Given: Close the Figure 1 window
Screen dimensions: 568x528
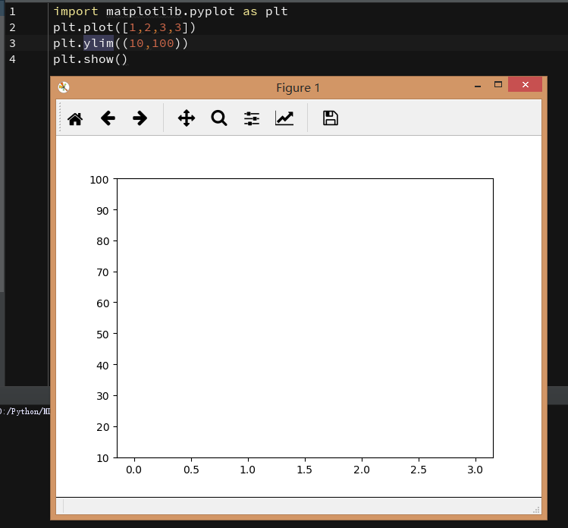Looking at the screenshot, I should 526,84.
